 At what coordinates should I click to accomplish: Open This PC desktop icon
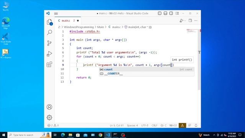(6, 6)
